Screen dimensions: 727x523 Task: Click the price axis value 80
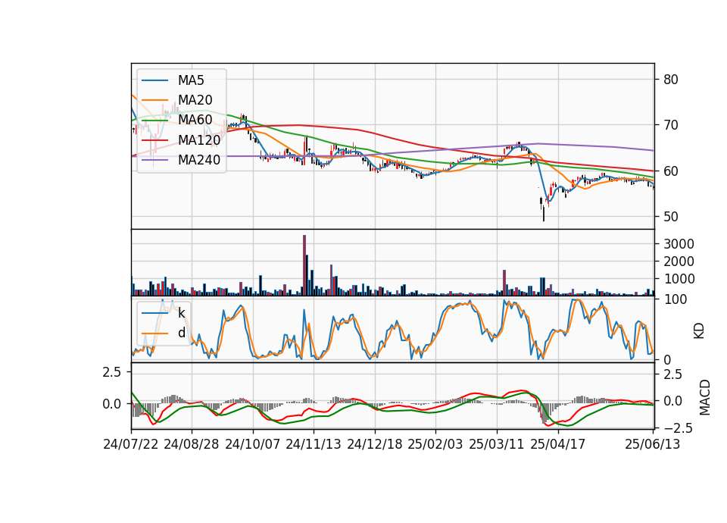click(670, 80)
